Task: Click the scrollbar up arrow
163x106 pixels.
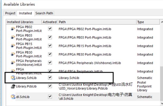Action: [162, 22]
